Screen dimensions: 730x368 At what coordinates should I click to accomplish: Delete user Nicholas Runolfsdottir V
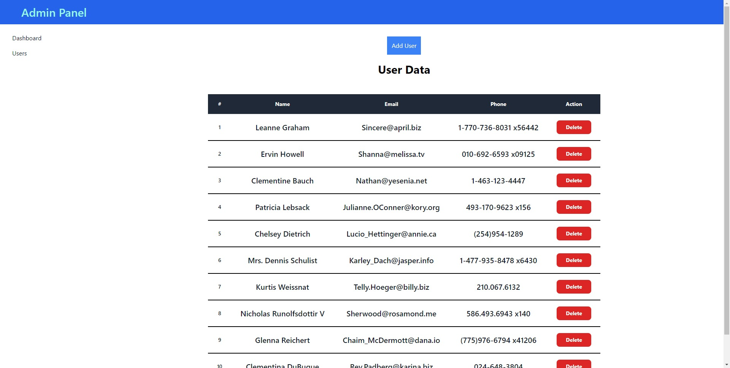pos(574,313)
